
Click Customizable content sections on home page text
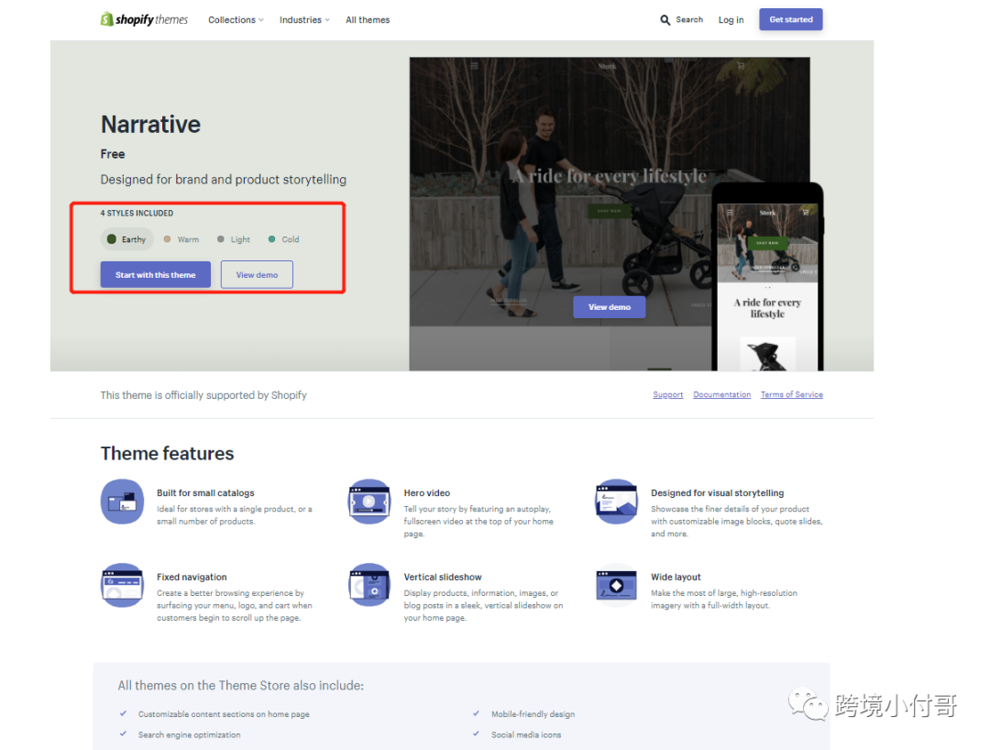(224, 714)
